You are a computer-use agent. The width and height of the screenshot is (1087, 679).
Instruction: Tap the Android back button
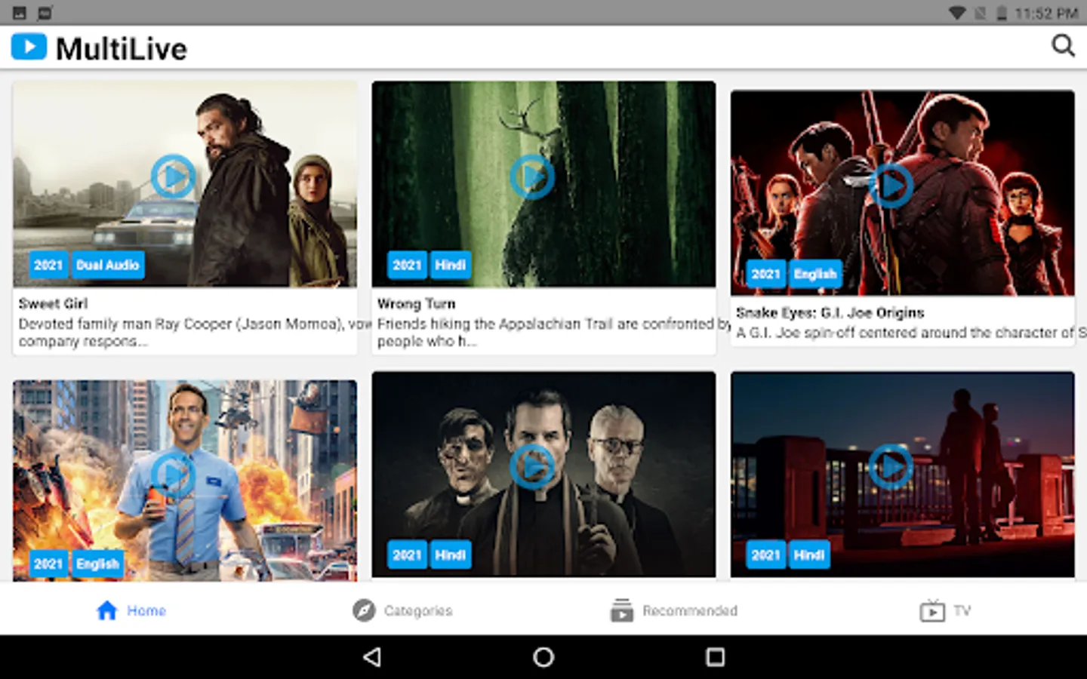371,657
